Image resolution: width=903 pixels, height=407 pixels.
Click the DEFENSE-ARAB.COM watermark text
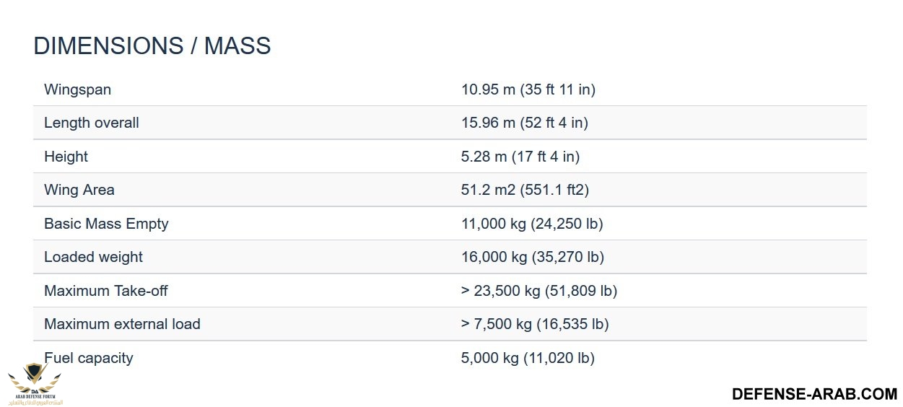pyautogui.click(x=814, y=394)
